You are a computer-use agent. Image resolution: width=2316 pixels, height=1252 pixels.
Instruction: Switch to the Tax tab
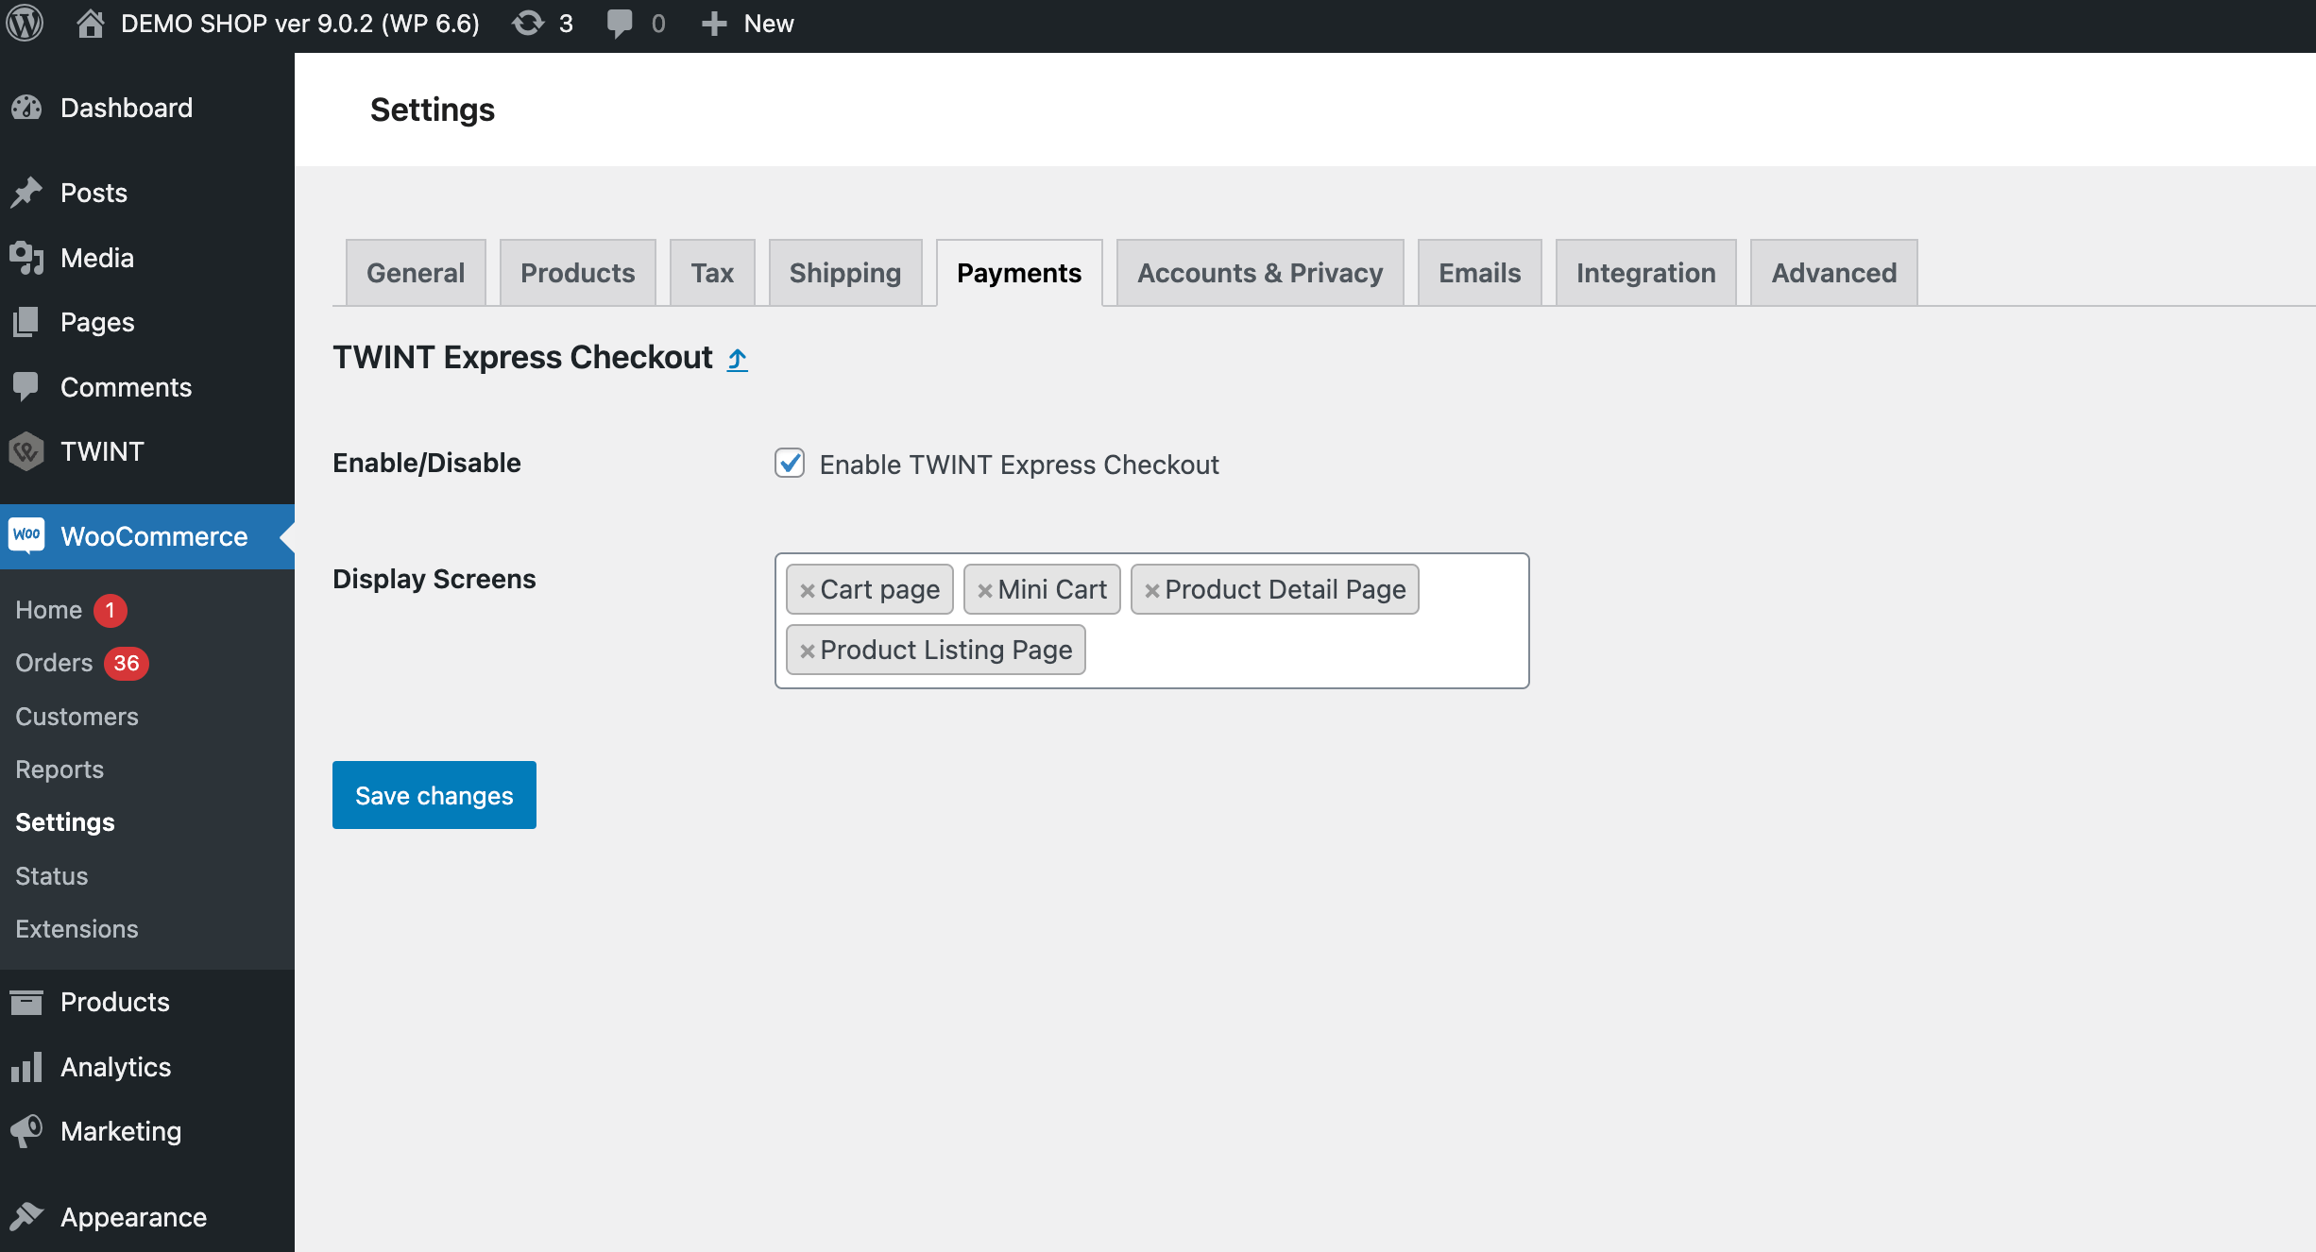(712, 273)
